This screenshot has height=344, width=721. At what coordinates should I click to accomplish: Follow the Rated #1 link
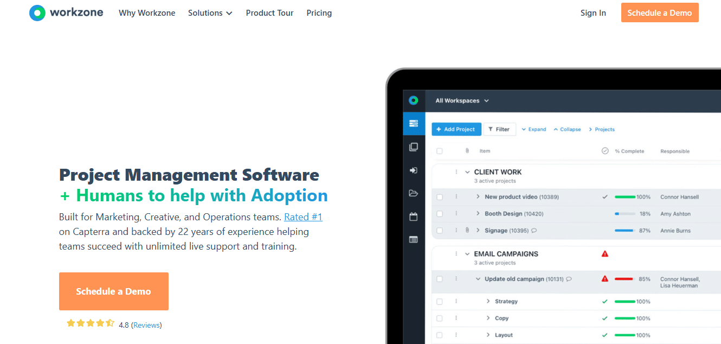[303, 217]
